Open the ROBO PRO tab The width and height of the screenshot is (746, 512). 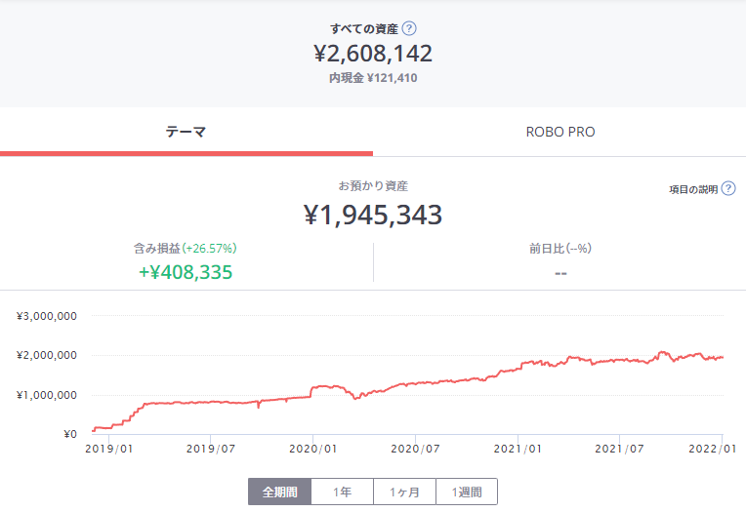pyautogui.click(x=559, y=132)
